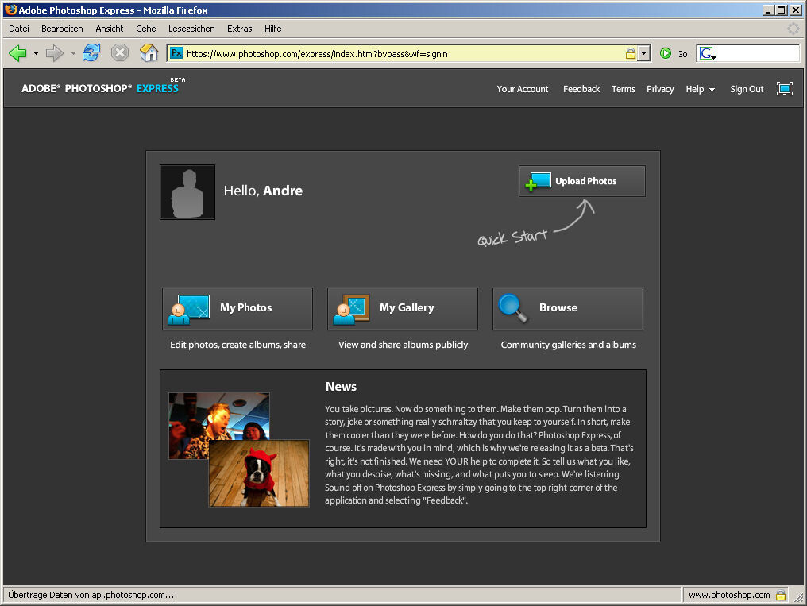The width and height of the screenshot is (807, 606).
Task: Click the Upload Photos icon
Action: click(538, 181)
